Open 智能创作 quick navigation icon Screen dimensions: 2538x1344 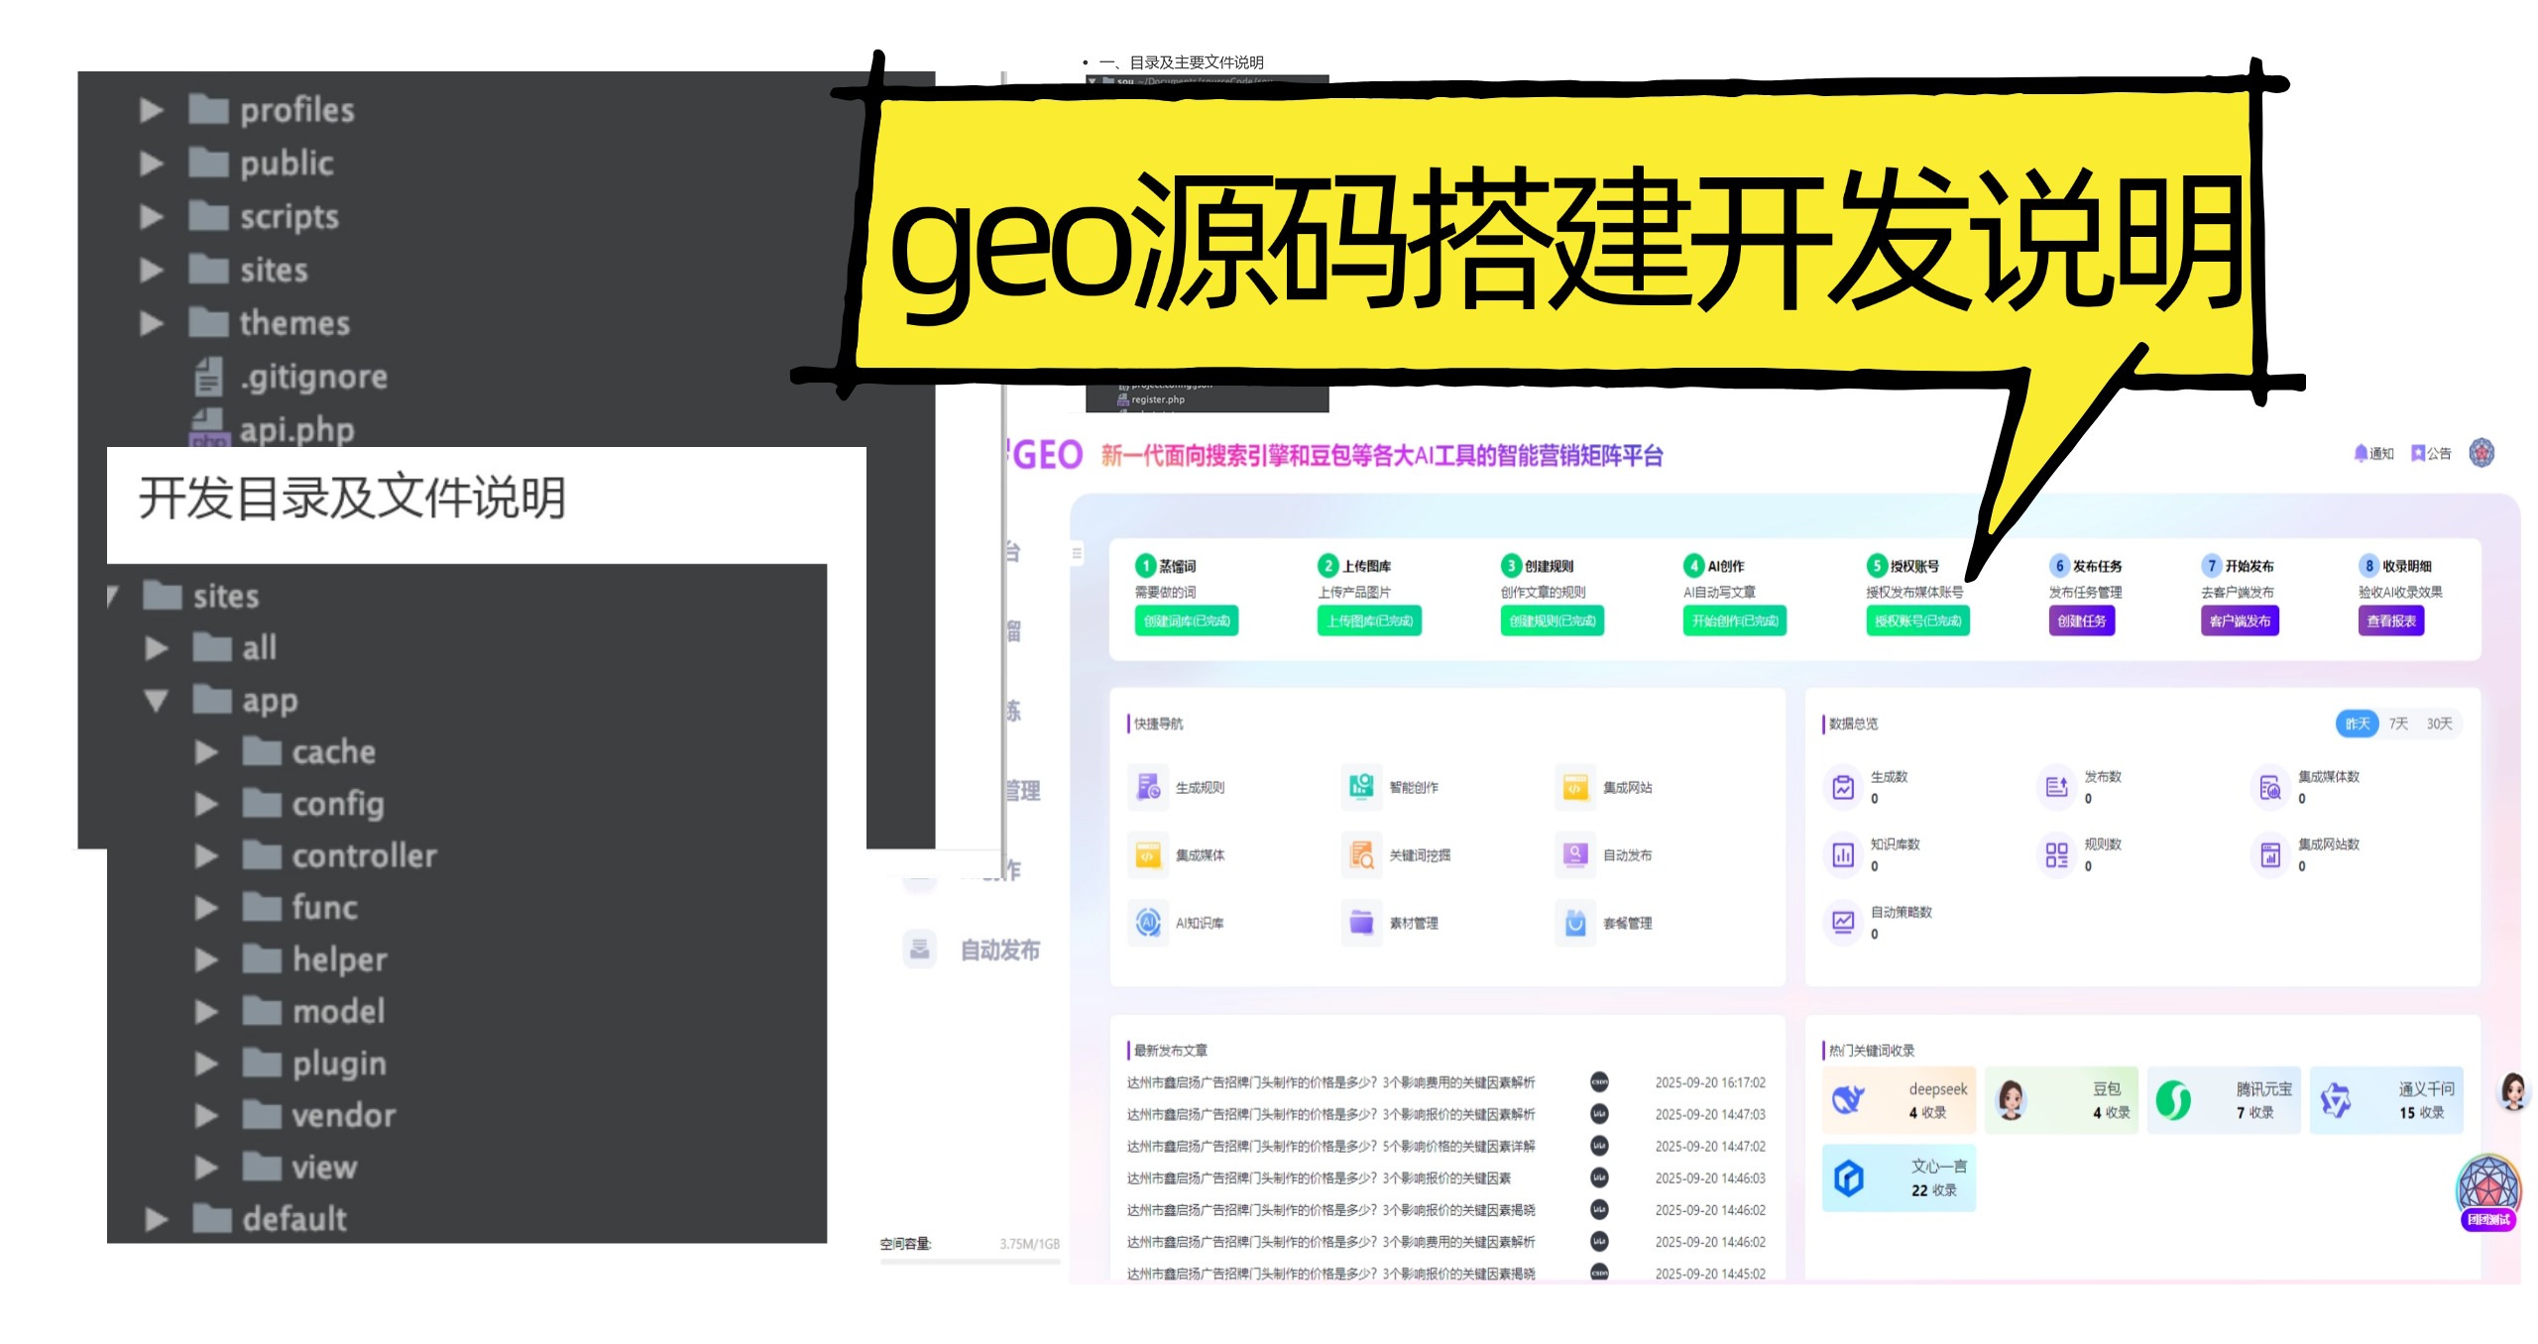pyautogui.click(x=1361, y=787)
